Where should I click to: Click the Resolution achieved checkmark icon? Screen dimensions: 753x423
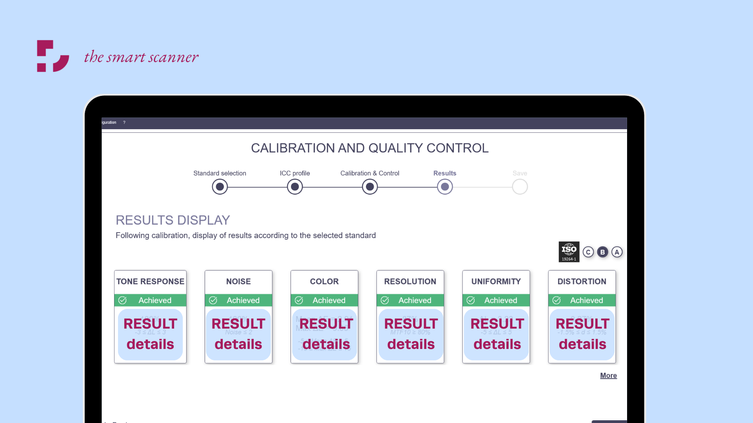[385, 300]
